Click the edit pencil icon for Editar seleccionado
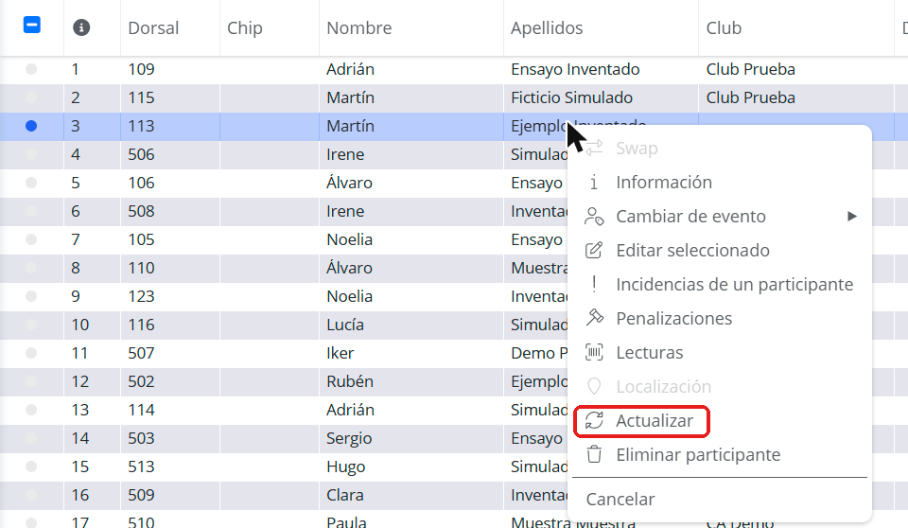This screenshot has height=528, width=908. pyautogui.click(x=594, y=251)
